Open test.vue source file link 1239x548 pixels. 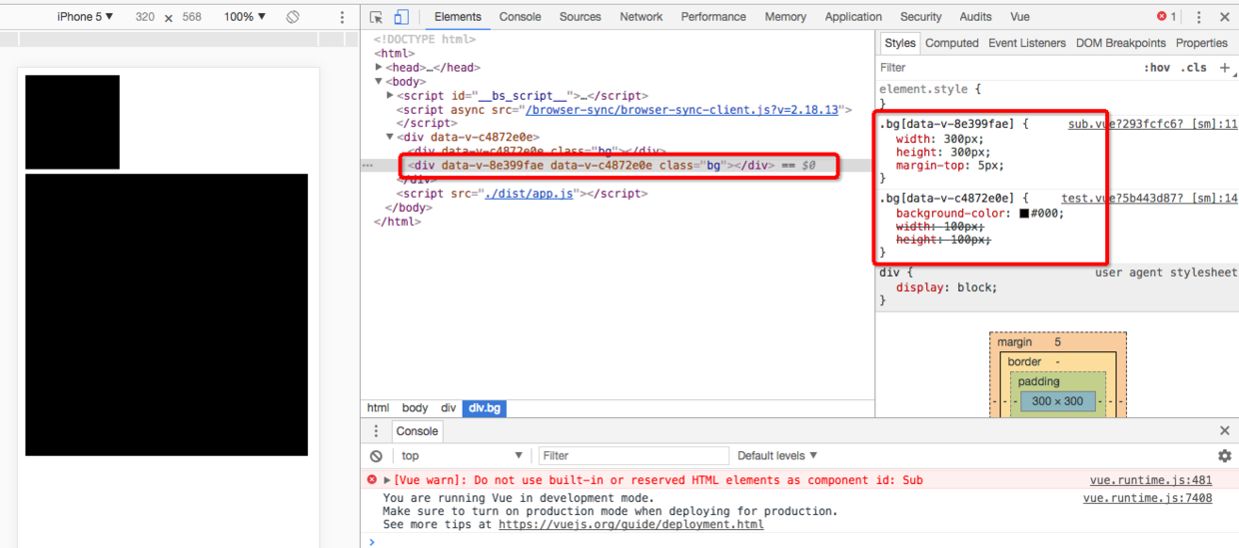tap(1149, 199)
